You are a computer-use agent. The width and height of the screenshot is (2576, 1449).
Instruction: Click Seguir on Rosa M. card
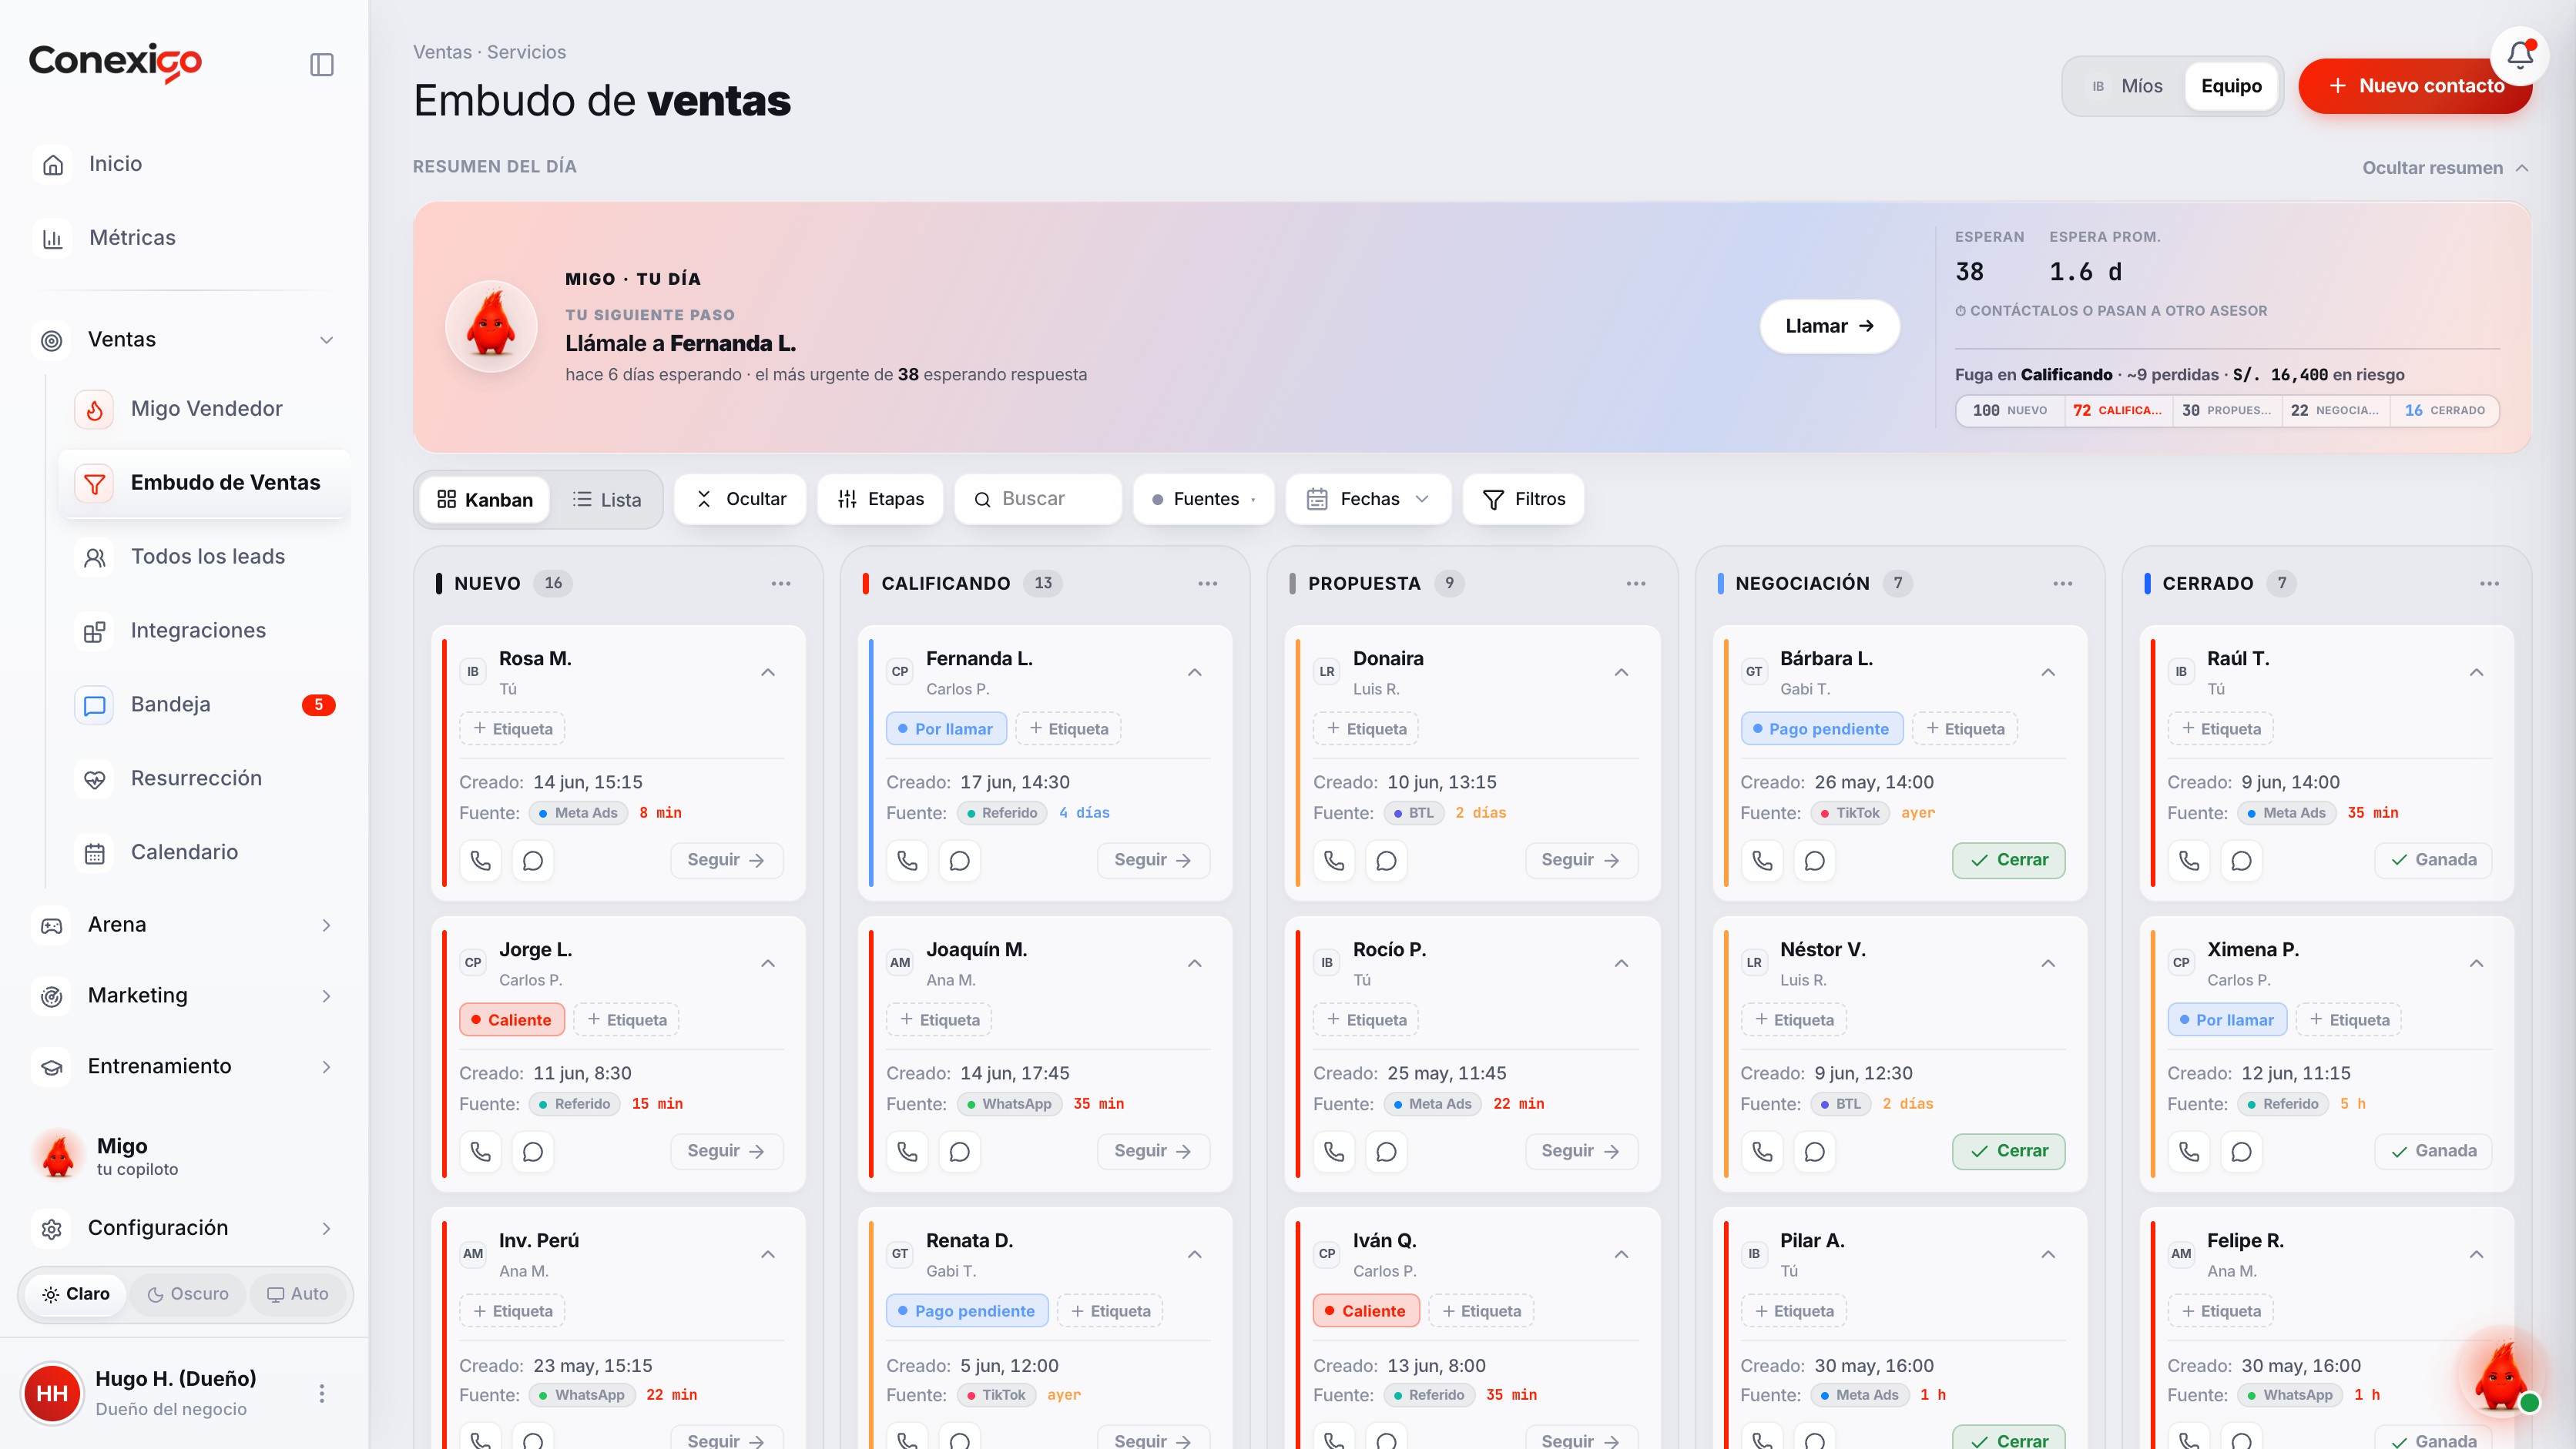[726, 861]
